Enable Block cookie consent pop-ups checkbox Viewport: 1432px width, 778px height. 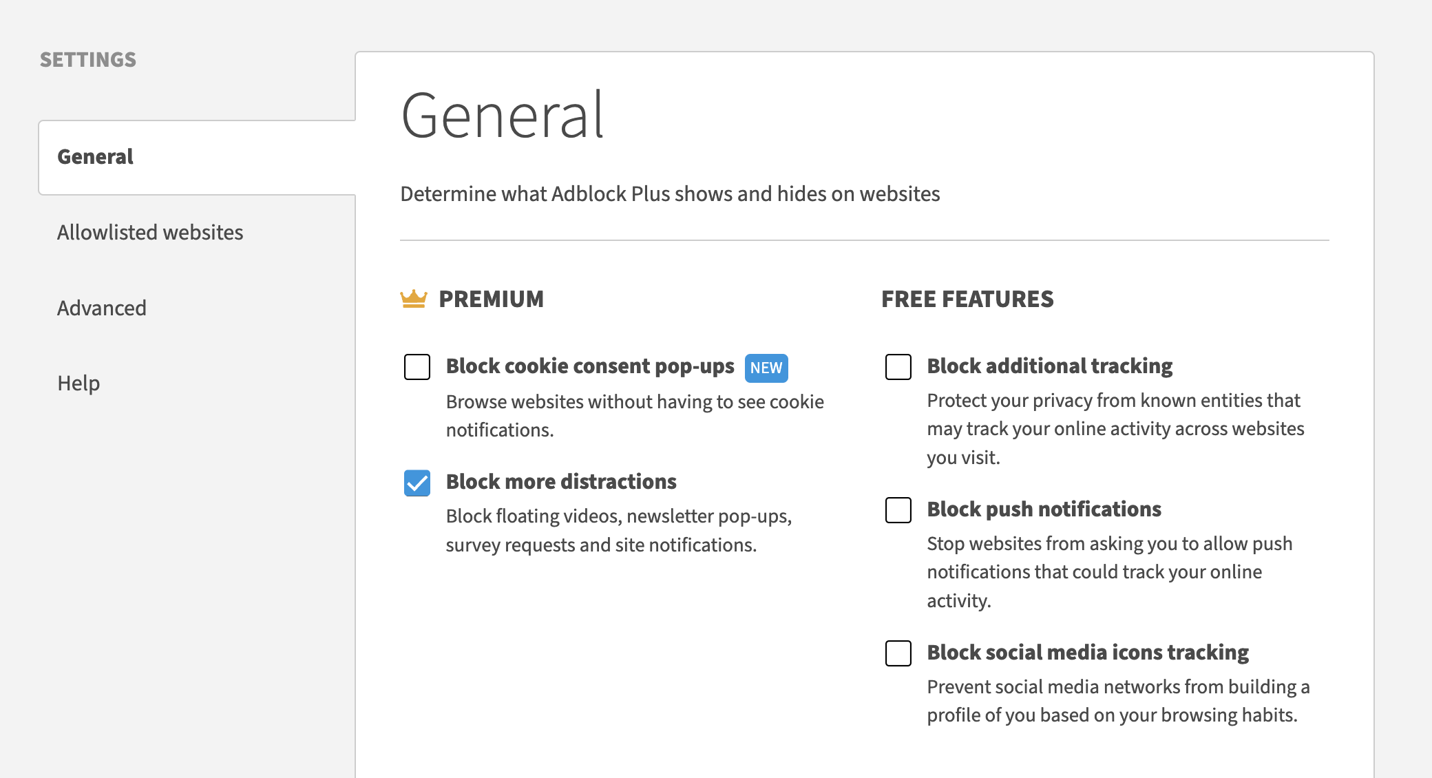tap(417, 367)
